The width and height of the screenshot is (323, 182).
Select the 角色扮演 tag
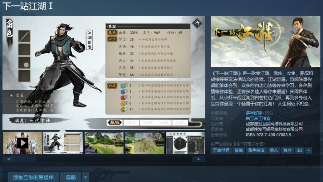point(256,150)
